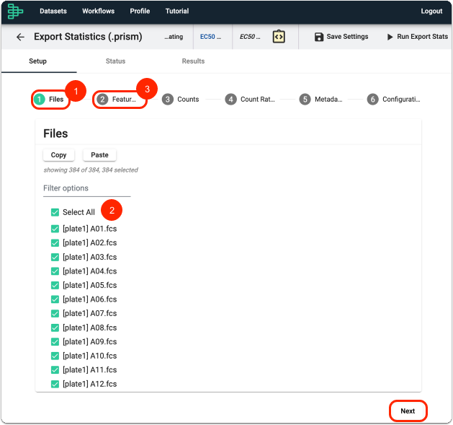The image size is (453, 425).
Task: Click the Select All label text
Action: pyautogui.click(x=79, y=212)
